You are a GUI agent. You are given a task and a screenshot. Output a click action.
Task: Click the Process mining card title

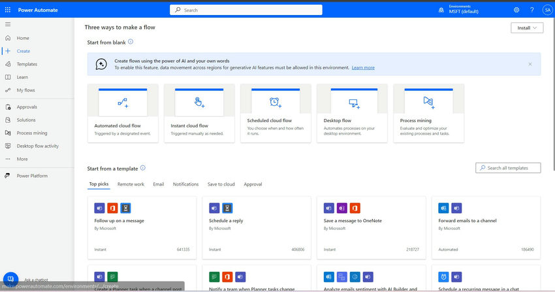[415, 121]
